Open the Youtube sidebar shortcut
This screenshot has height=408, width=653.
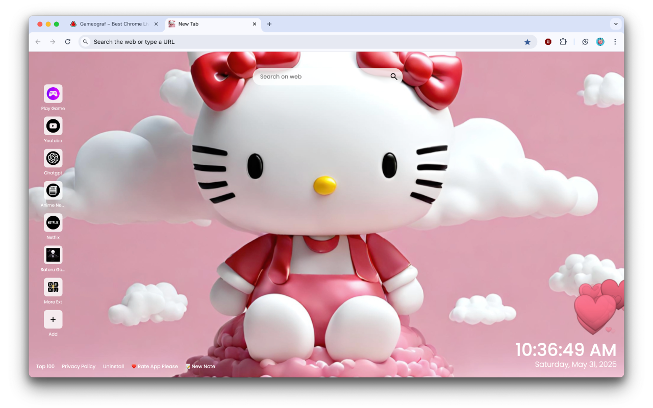coord(53,126)
